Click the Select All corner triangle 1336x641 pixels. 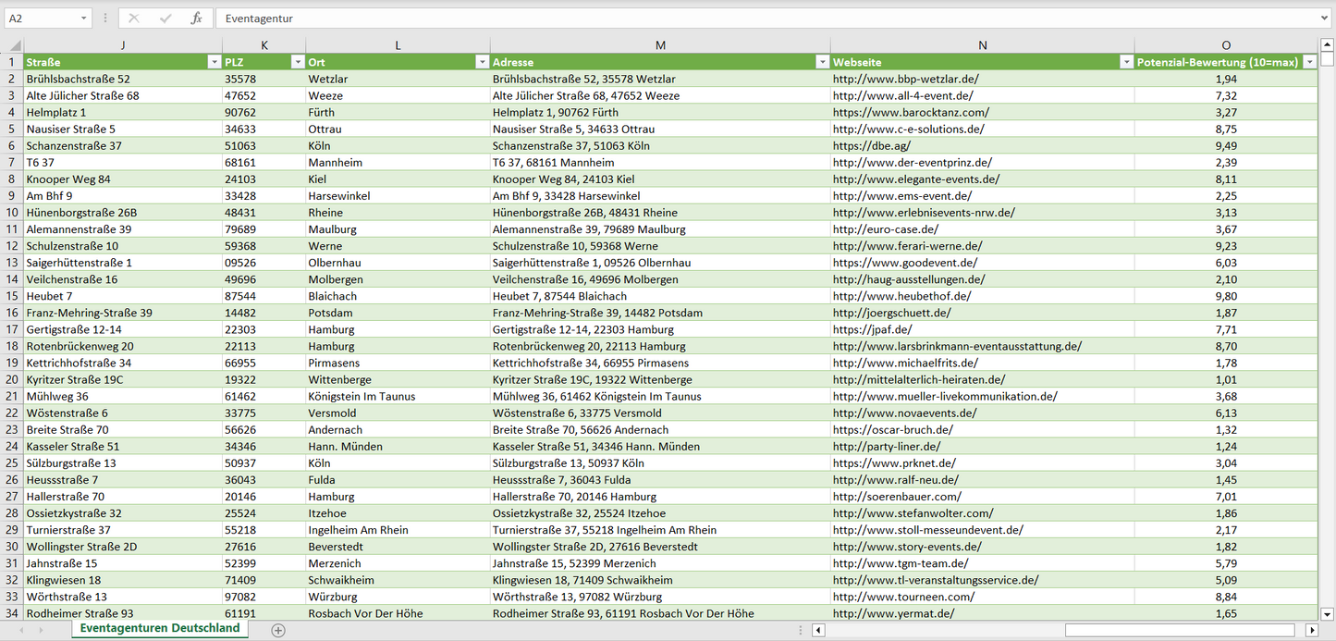click(x=13, y=45)
